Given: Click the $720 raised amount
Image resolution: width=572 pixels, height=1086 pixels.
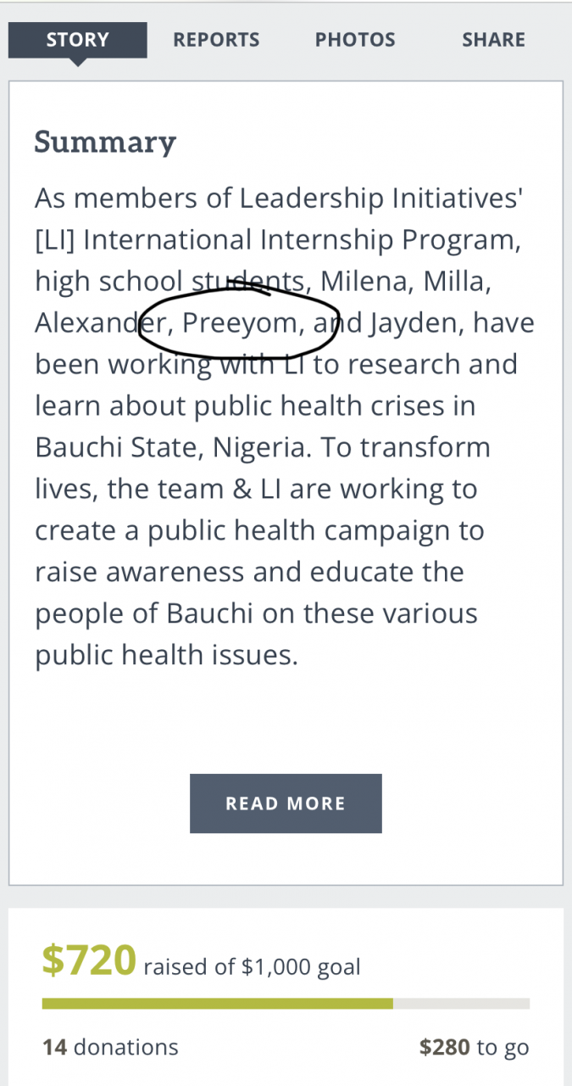Looking at the screenshot, I should pos(89,961).
